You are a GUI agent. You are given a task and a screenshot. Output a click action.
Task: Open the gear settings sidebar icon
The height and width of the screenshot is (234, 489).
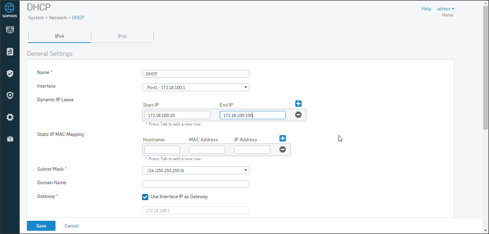pyautogui.click(x=10, y=117)
